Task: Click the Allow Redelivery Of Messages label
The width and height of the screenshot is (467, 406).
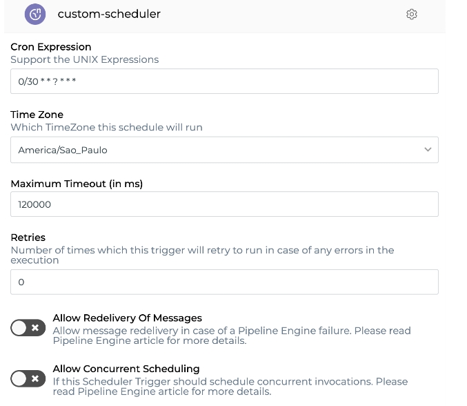Action: [x=128, y=318]
